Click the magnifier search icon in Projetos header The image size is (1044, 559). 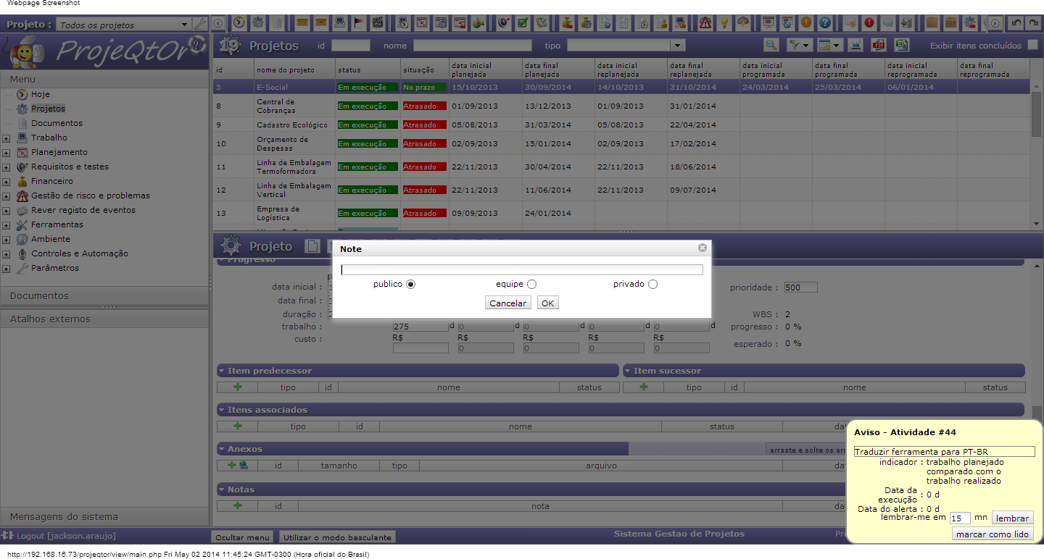click(771, 45)
